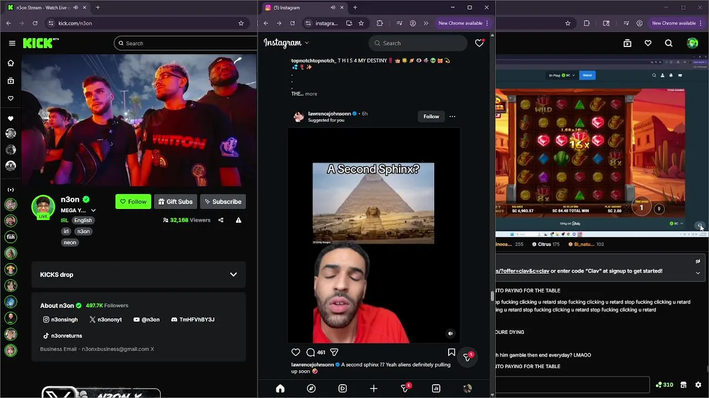Hide the pinned chat message

coord(698,261)
